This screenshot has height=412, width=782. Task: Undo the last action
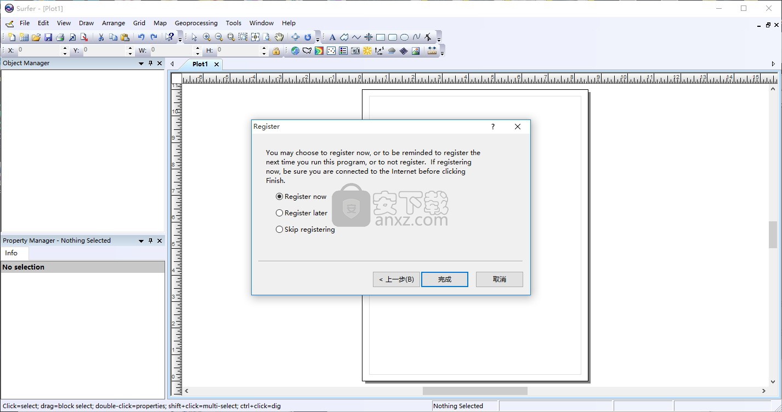pos(141,37)
